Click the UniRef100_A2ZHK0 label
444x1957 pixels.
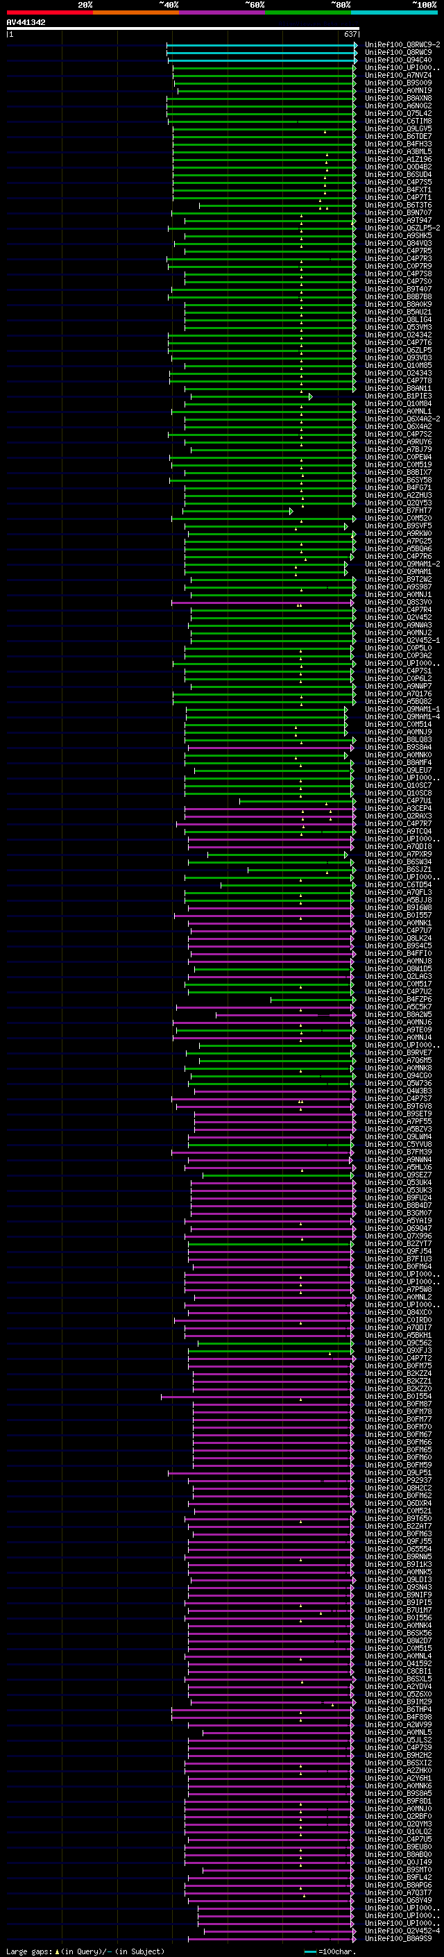click(x=398, y=1770)
